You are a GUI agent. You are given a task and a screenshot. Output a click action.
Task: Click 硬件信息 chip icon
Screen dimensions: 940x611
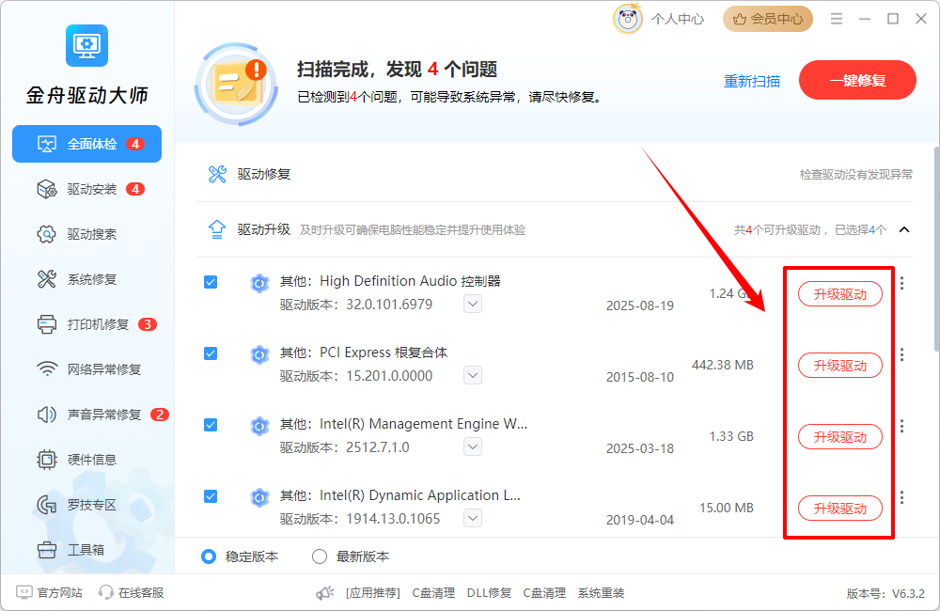pos(47,460)
